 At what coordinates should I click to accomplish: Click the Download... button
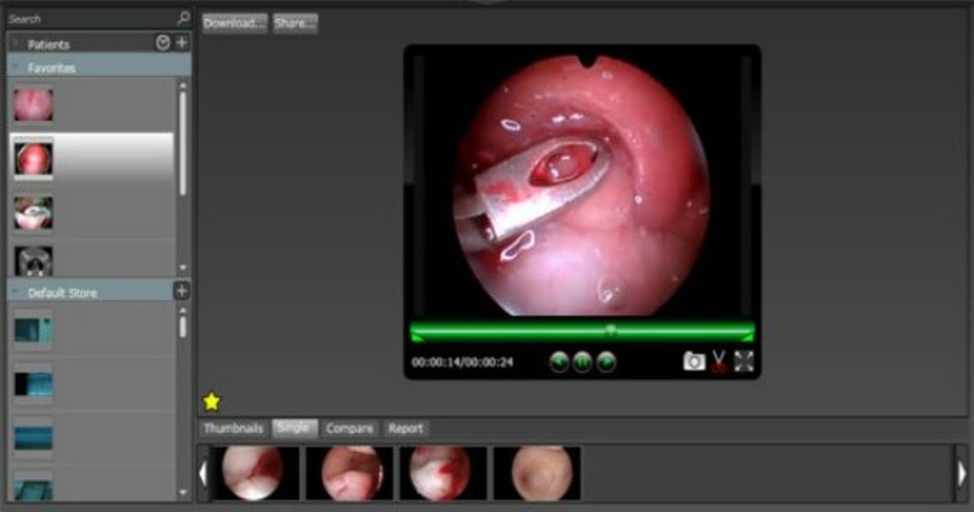235,24
